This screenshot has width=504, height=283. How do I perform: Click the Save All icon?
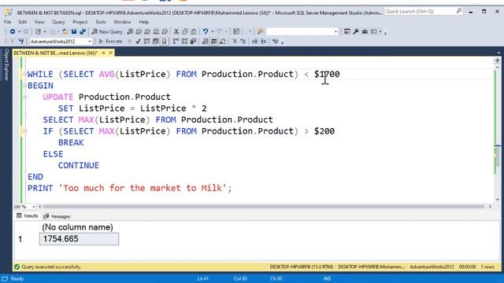click(83, 31)
